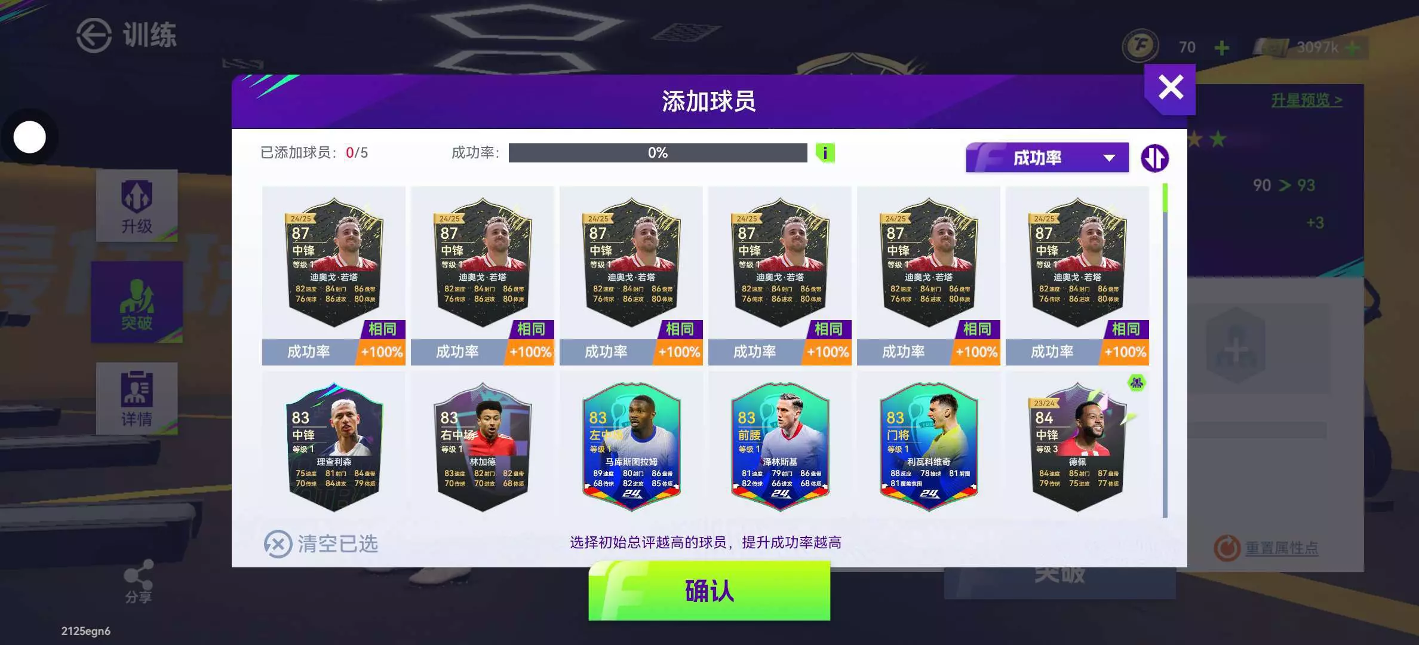Select the 升级 tab in sidebar

click(137, 206)
